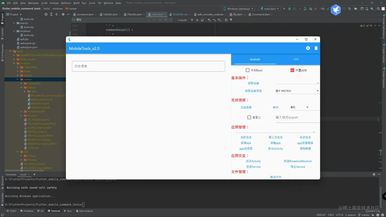Click the master Git branch in status bar
386x217 pixels.
coord(364,215)
